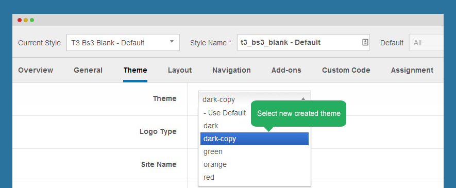
Task: Click the contact card icon in Style Name field
Action: tap(365, 42)
